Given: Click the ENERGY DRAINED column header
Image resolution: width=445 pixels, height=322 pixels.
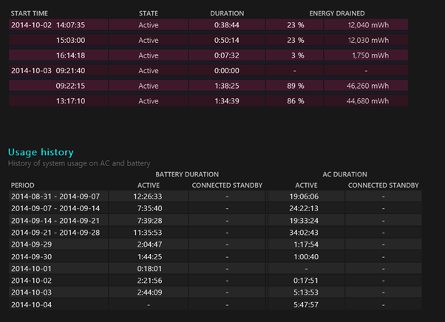Looking at the screenshot, I should pyautogui.click(x=336, y=13).
